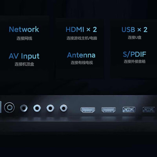Click the 连接机顶盒 caption
Viewport: 157px width, 157px height.
24,64
